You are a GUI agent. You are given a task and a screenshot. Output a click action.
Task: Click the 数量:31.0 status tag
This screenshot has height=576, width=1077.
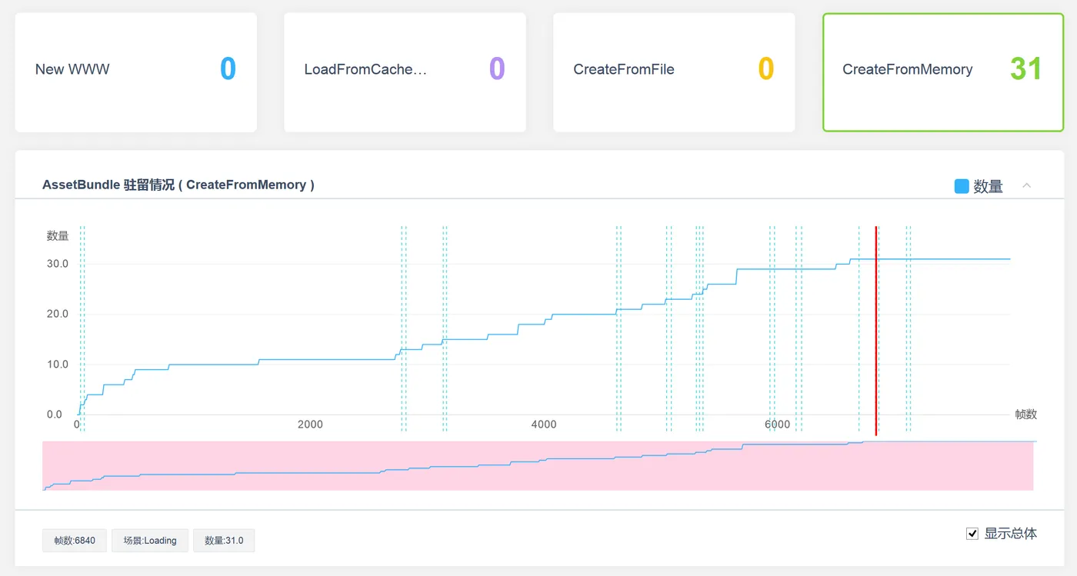[x=224, y=541]
